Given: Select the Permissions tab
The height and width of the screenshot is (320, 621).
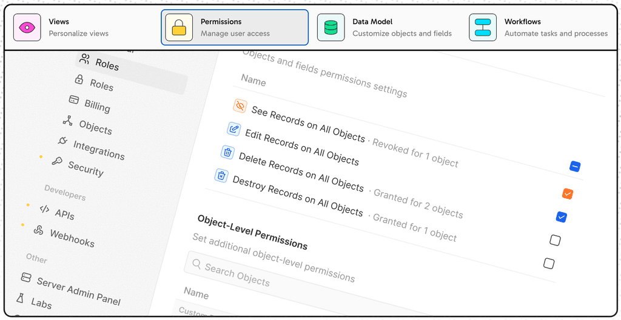Looking at the screenshot, I should click(x=235, y=27).
